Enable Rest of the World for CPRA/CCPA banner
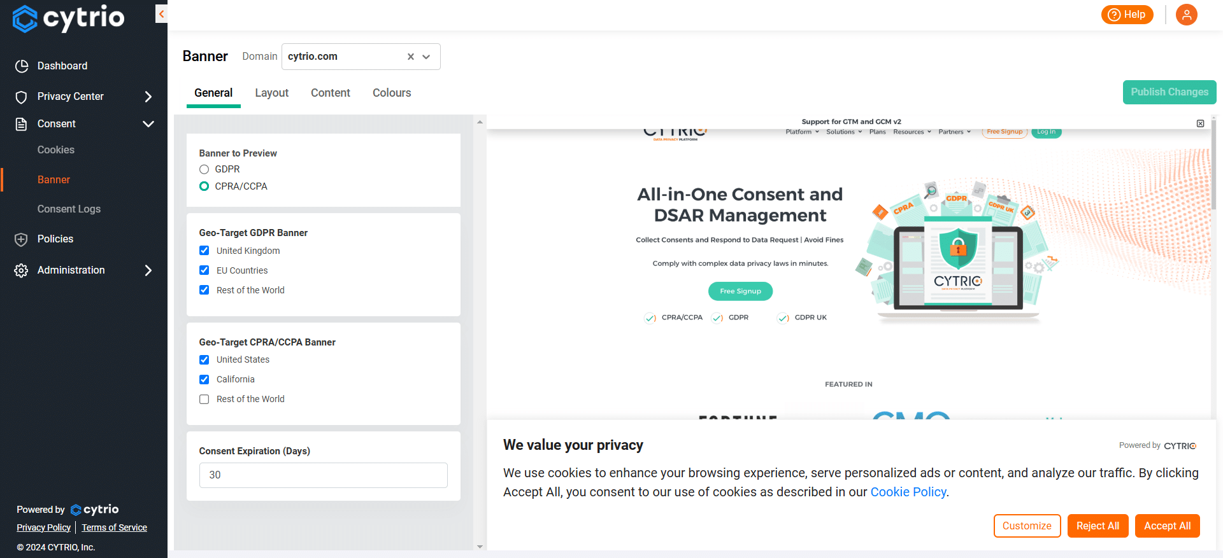The width and height of the screenshot is (1223, 558). [204, 399]
